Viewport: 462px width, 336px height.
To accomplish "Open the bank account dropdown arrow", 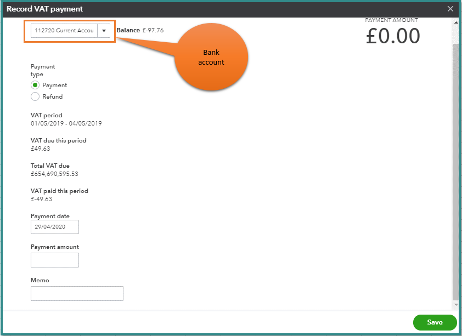I will pyautogui.click(x=104, y=31).
